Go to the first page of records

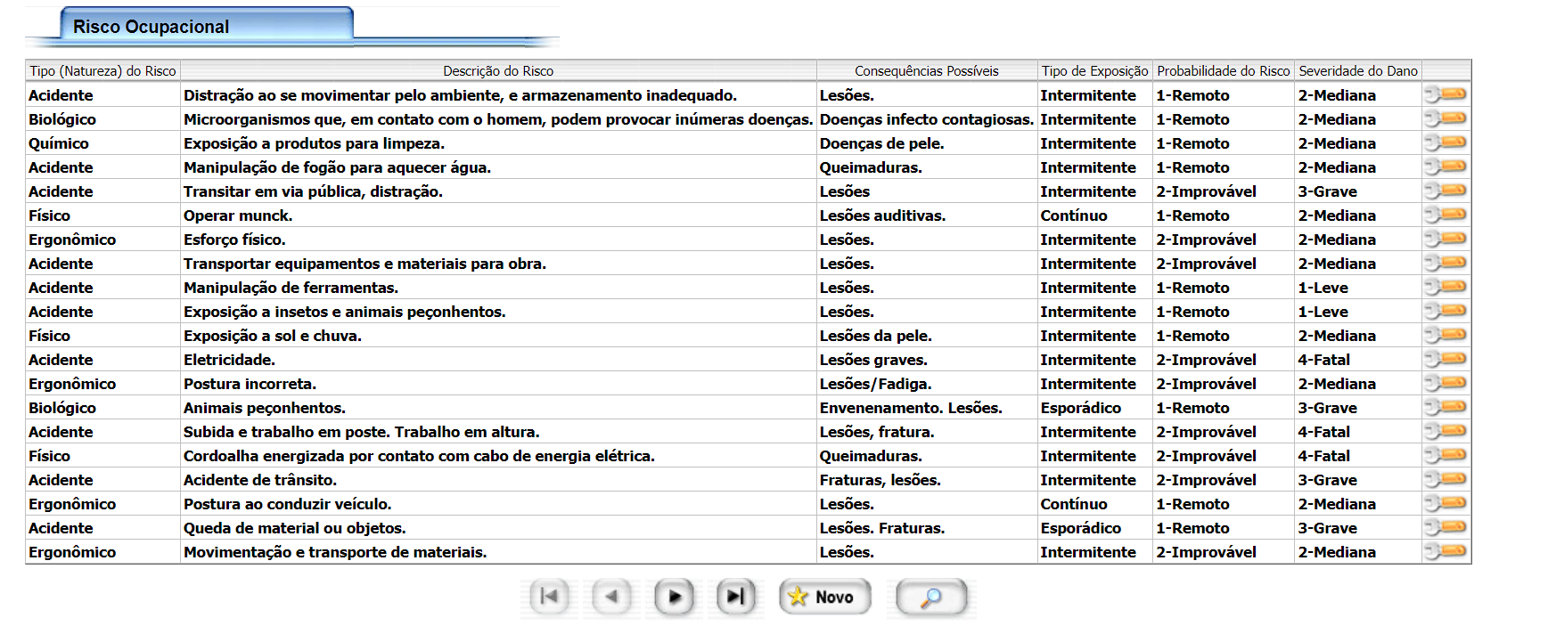[549, 597]
